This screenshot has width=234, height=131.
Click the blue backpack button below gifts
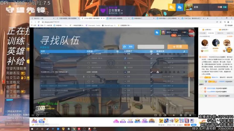tap(194, 125)
